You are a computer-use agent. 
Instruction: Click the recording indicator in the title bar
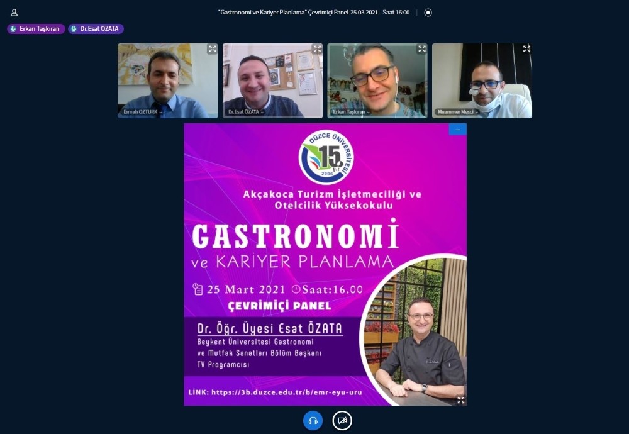(x=428, y=12)
